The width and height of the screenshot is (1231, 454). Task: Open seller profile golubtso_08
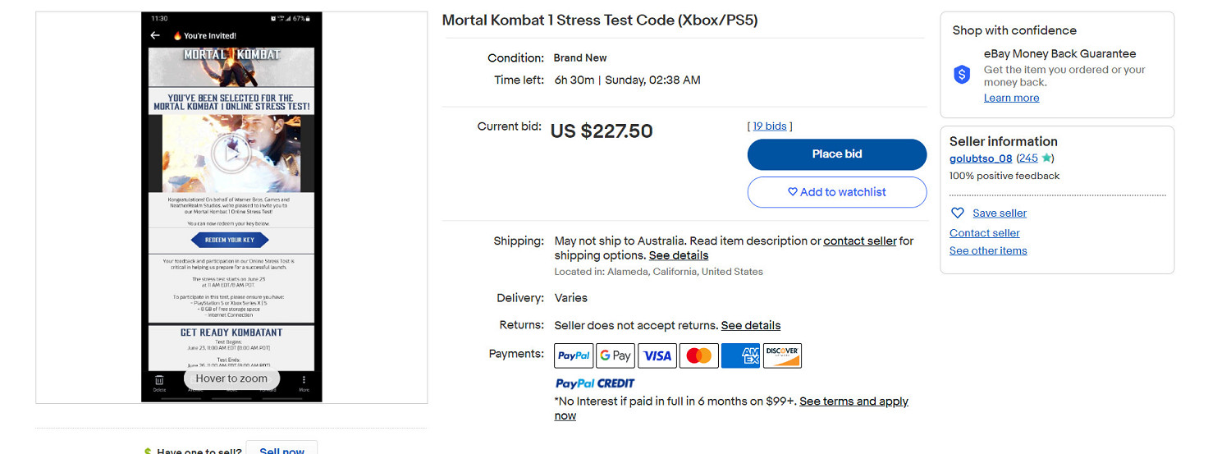(981, 158)
